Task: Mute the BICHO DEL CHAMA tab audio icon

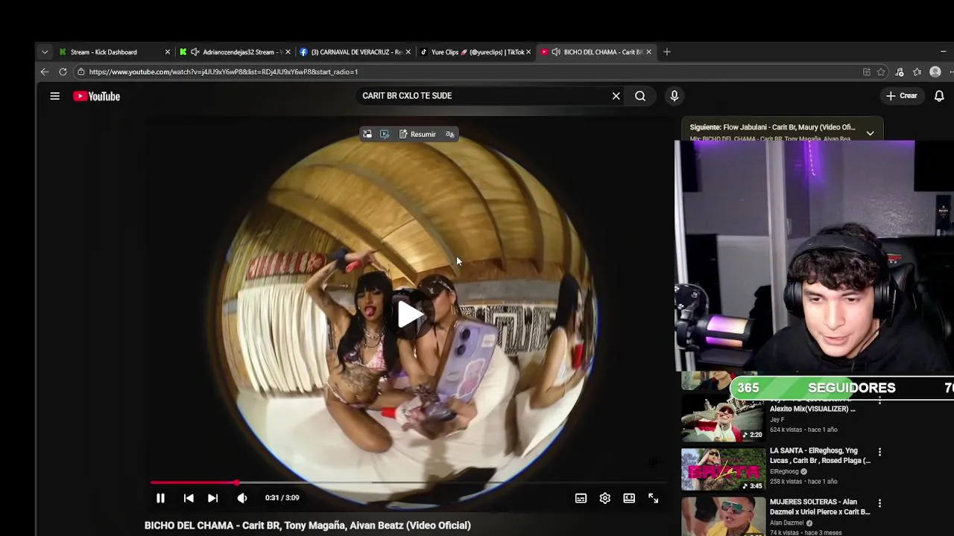Action: click(x=555, y=52)
